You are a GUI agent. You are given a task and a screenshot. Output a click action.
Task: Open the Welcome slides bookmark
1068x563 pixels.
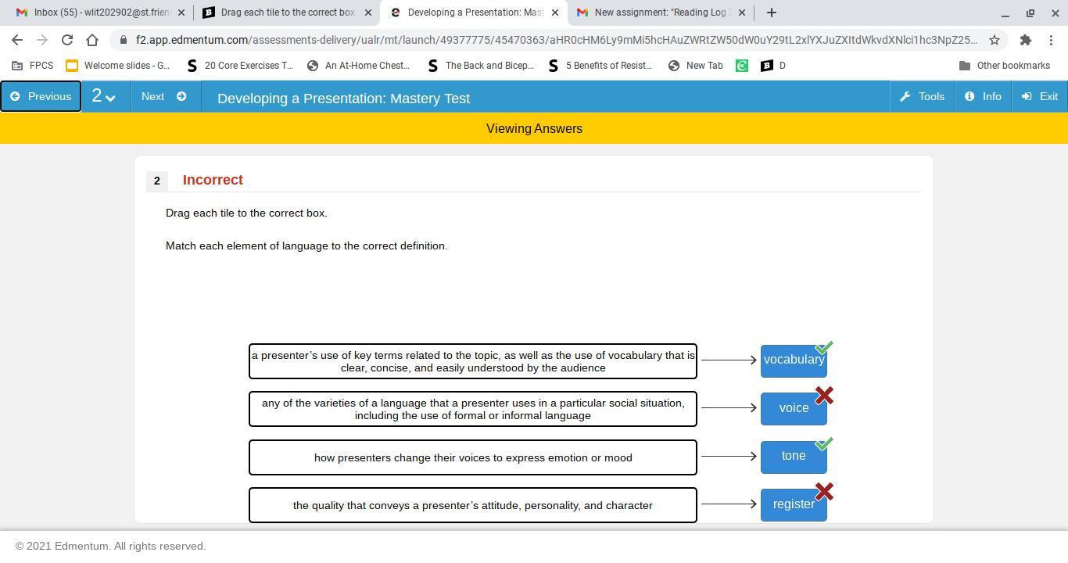(x=117, y=66)
